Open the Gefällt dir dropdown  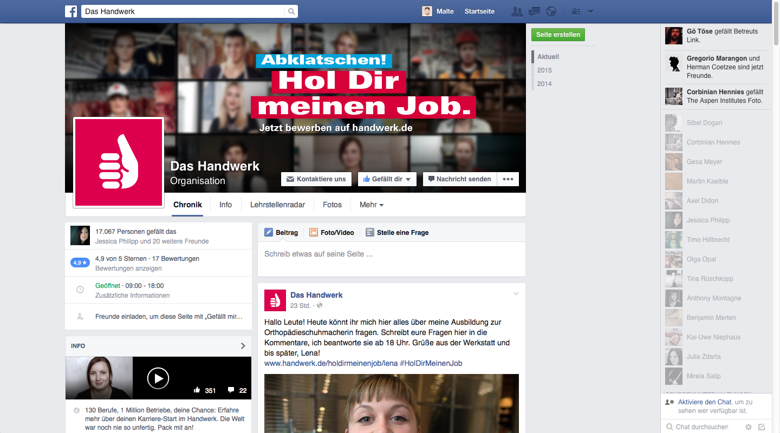(x=387, y=179)
